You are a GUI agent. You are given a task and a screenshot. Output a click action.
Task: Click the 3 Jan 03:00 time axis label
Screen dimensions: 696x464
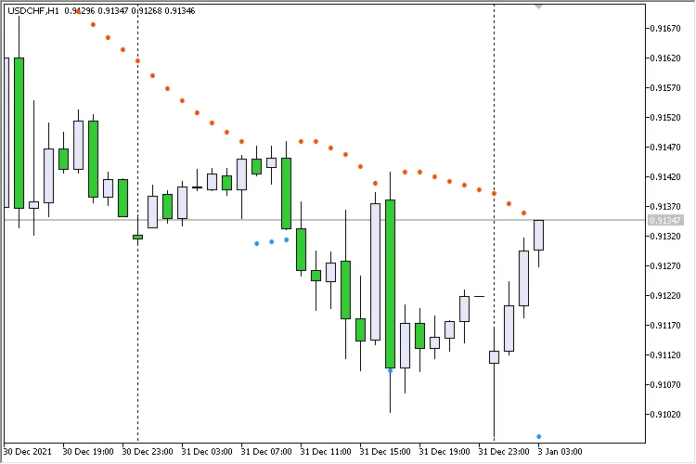click(560, 452)
